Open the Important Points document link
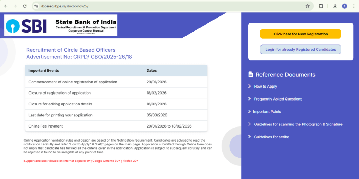The width and height of the screenshot is (359, 179). (x=267, y=112)
